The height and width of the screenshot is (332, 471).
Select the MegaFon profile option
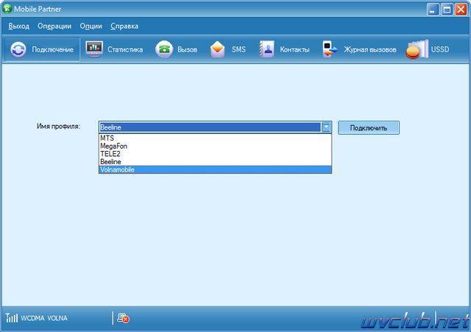pos(215,146)
